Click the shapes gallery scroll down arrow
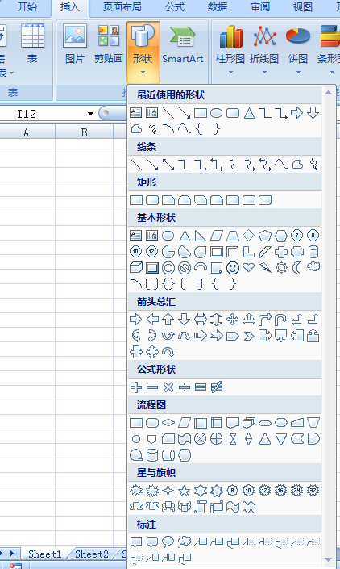This screenshot has width=340, height=569. tap(329, 559)
